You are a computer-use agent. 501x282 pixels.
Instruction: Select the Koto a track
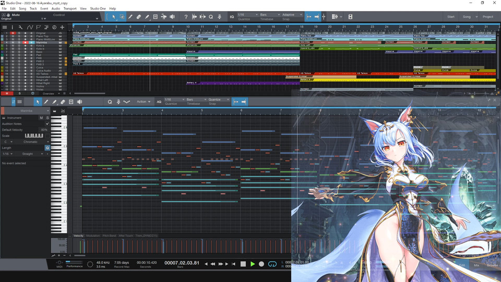point(40,46)
